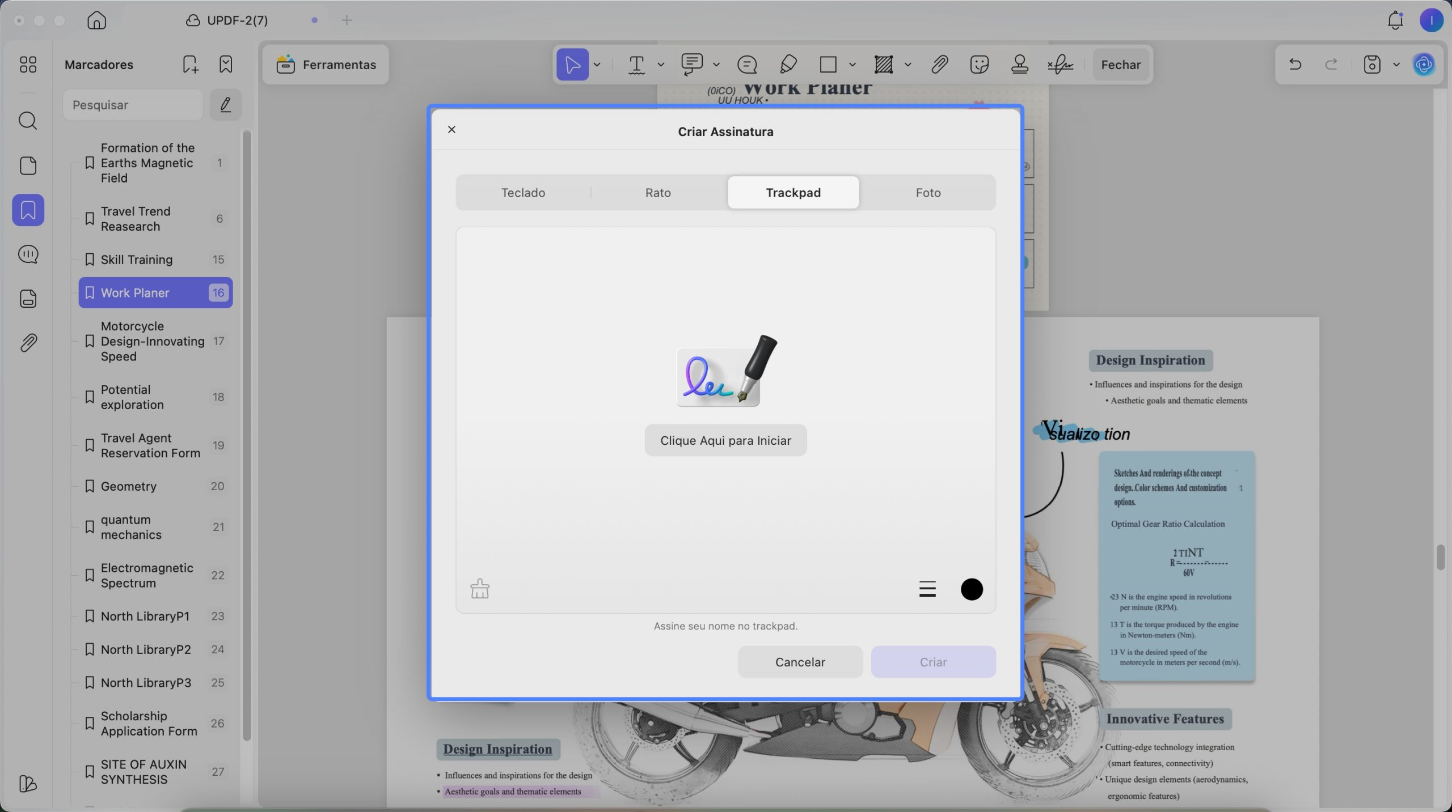This screenshot has height=812, width=1452.
Task: Switch to the Teclado tab
Action: point(523,193)
